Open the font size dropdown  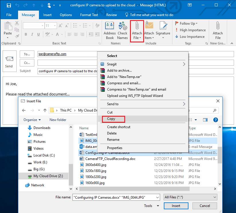pyautogui.click(x=54, y=26)
